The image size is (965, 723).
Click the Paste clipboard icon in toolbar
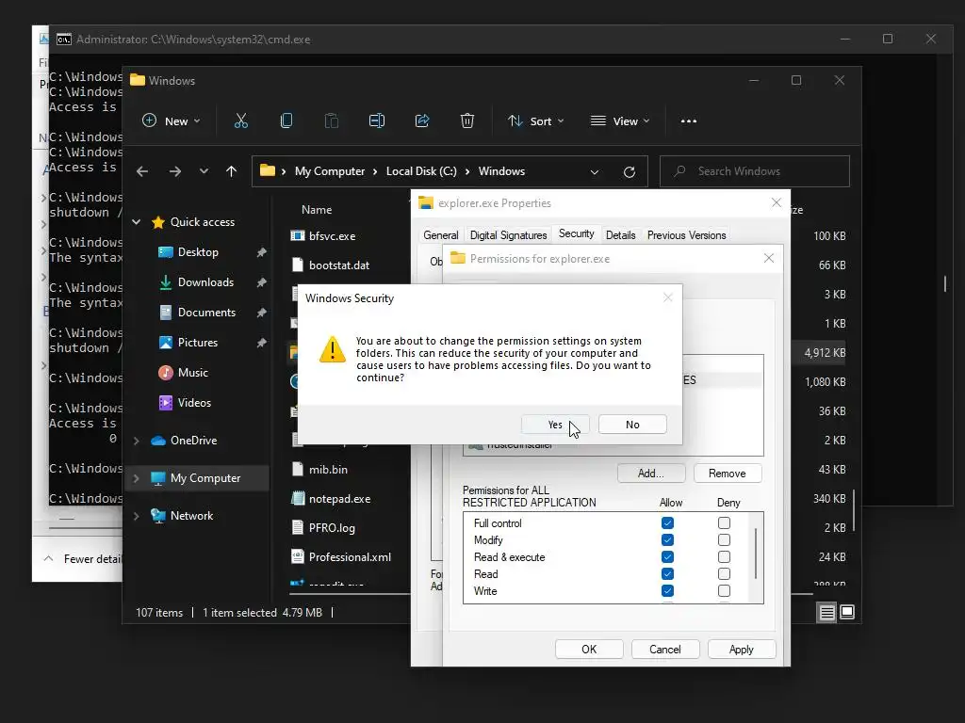coord(332,121)
